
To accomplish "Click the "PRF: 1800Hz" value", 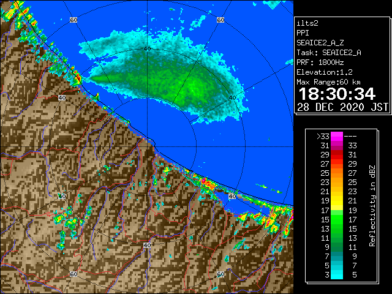I will (320, 62).
